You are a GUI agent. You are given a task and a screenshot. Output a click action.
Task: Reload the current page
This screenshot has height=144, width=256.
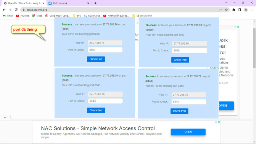(16, 10)
